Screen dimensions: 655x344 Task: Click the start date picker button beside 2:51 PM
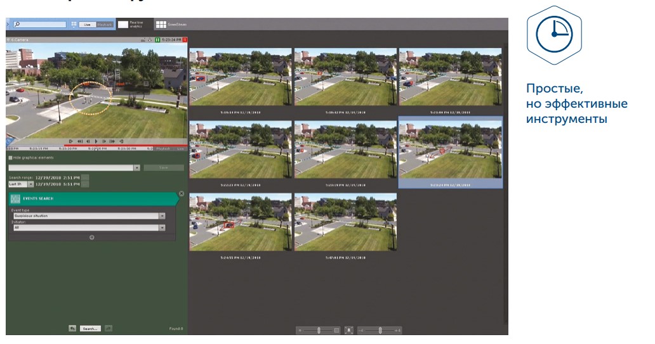[85, 177]
